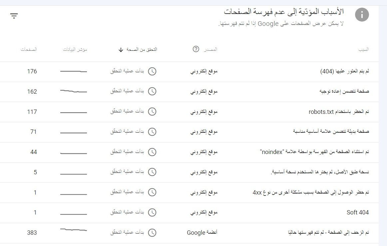Image resolution: width=387 pixels, height=246 pixels.
Task: Open the Soft 404 reason row
Action: click(357, 212)
